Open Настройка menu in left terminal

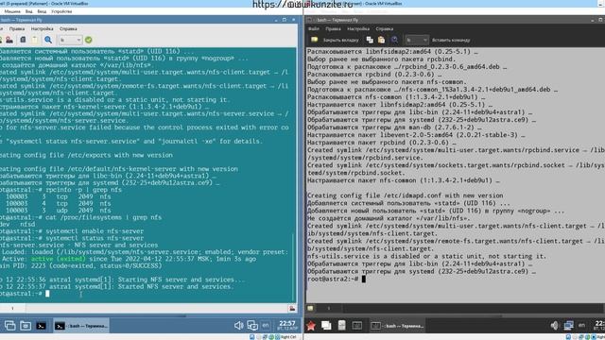pyautogui.click(x=42, y=29)
